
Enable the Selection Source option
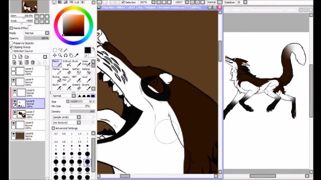tap(11, 51)
